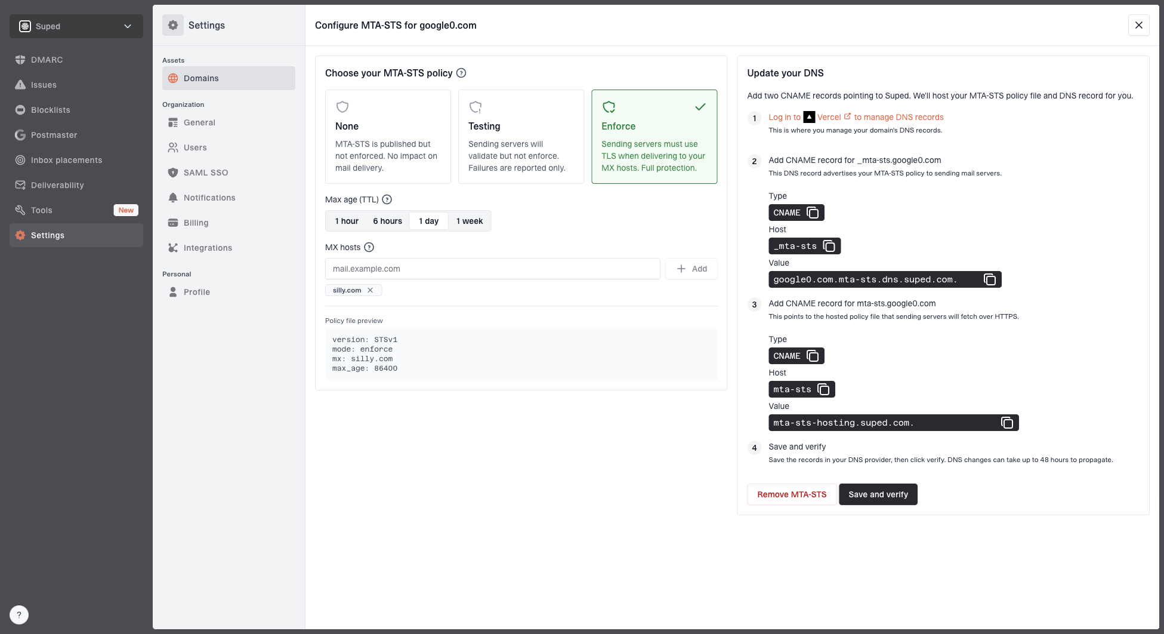Image resolution: width=1164 pixels, height=634 pixels.
Task: Open the Suped workspace dropdown
Action: pyautogui.click(x=76, y=26)
